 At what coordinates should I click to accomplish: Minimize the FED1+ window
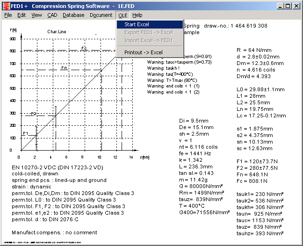[x=280, y=6]
